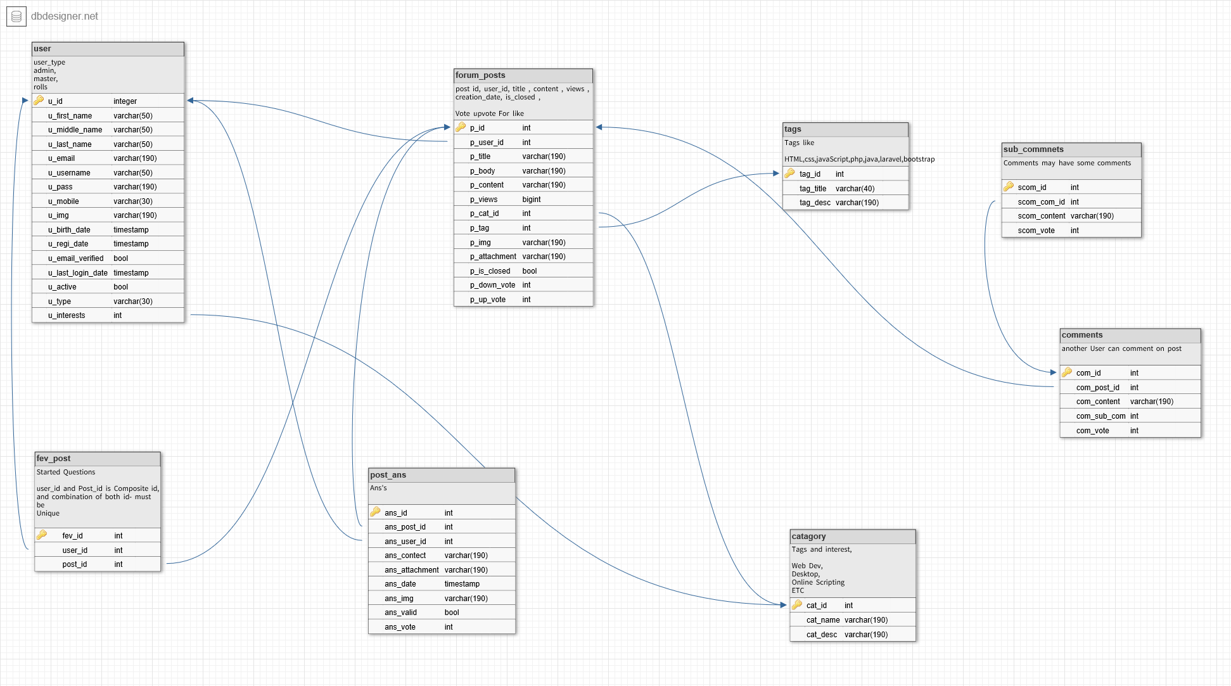Click the primary key icon beside u_id
Image resolution: width=1231 pixels, height=686 pixels.
[39, 100]
